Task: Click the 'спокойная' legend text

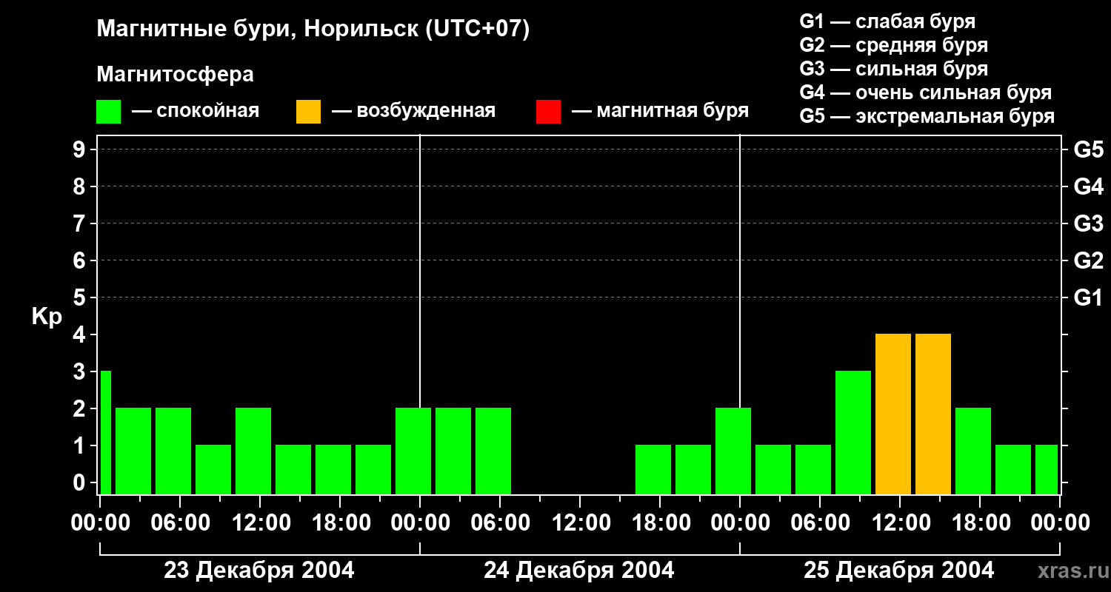Action: click(207, 111)
